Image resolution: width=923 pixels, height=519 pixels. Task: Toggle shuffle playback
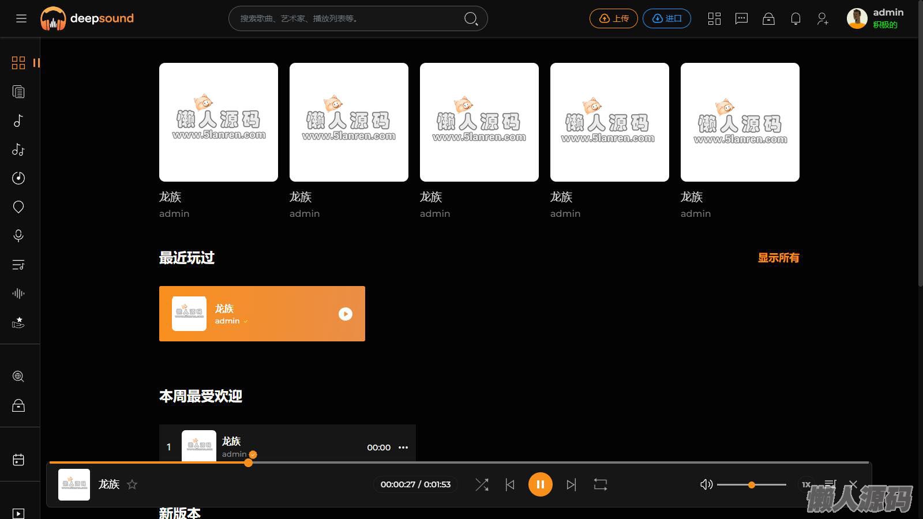[482, 484]
